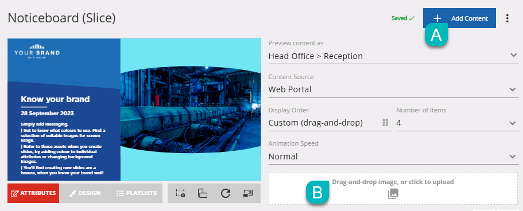Click the three-dot more options icon
Viewport: 523px width, 211px height.
click(x=507, y=18)
